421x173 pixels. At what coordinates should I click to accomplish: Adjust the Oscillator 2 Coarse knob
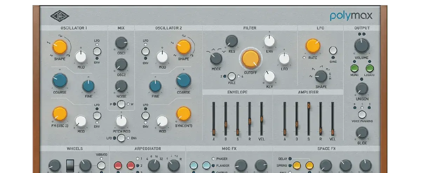tap(183, 80)
